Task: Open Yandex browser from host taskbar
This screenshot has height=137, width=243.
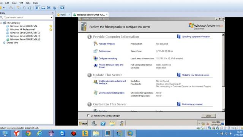Action: (x=17, y=133)
